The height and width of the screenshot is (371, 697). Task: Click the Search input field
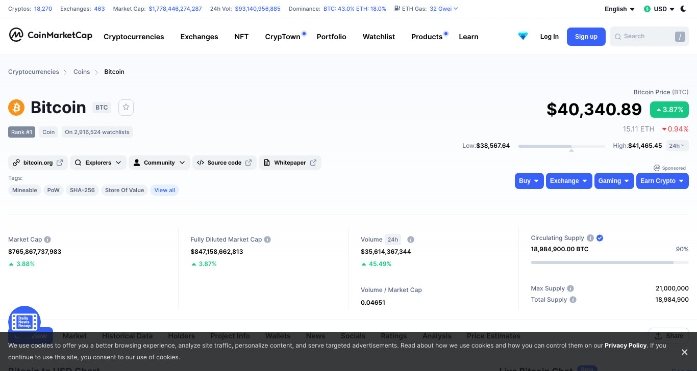pos(649,37)
